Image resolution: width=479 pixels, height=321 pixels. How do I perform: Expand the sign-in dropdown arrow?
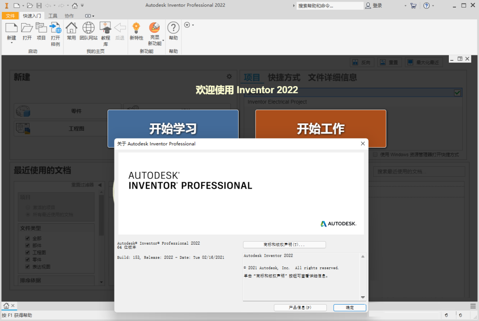405,5
